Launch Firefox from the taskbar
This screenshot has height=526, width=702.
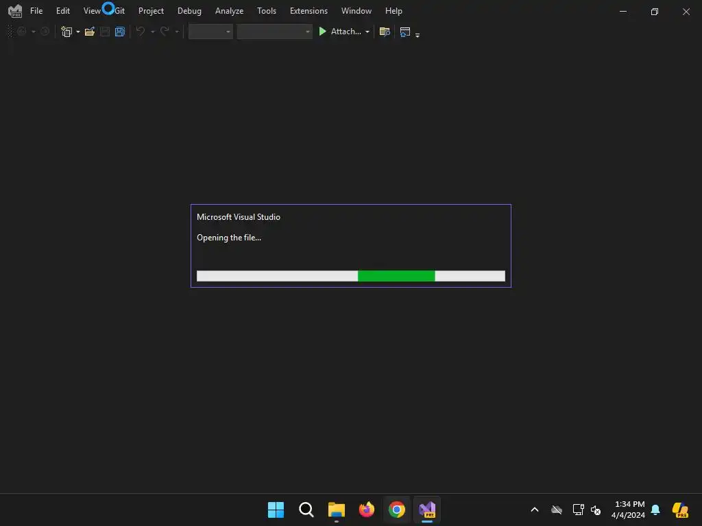tap(367, 510)
